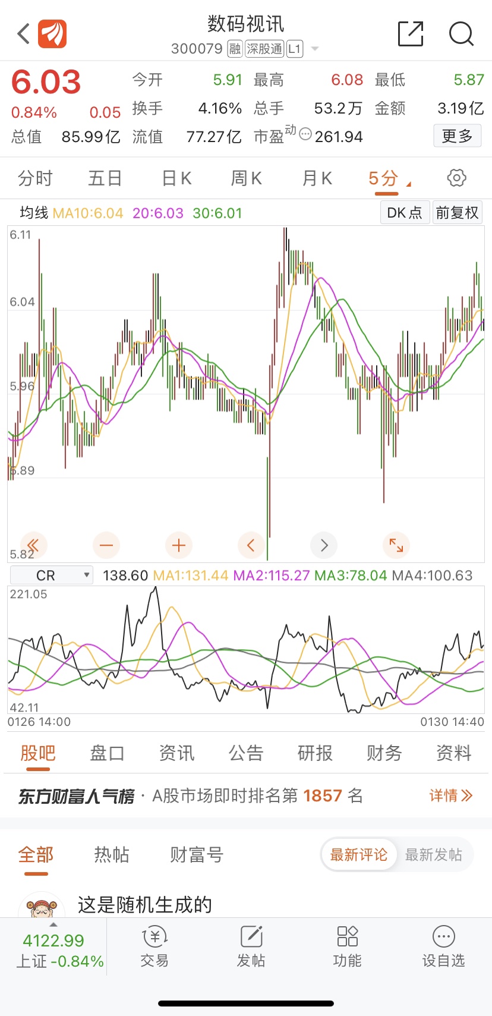Open the 交易 trade icon
492x1016 pixels.
coord(154,946)
